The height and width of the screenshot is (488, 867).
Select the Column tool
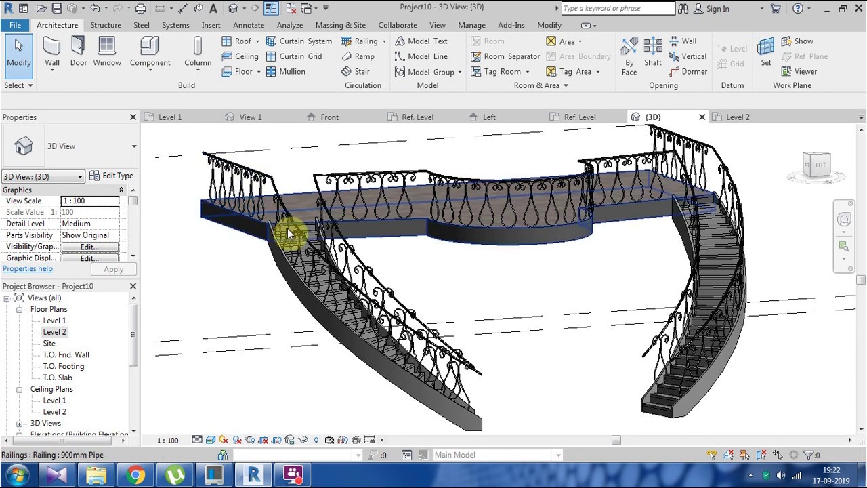198,52
